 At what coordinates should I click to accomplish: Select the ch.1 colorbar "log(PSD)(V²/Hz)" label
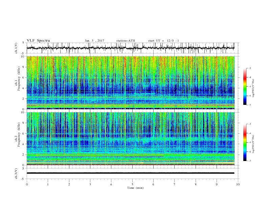coord(253,88)
